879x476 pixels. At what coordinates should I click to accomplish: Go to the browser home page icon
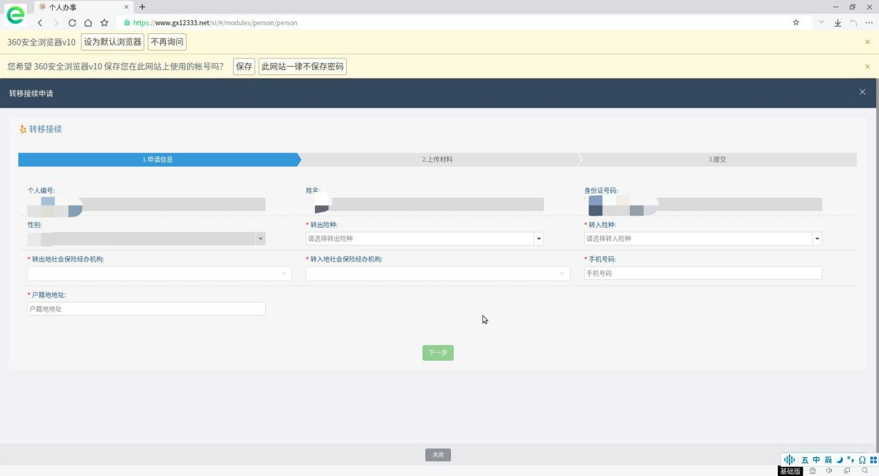click(x=88, y=23)
